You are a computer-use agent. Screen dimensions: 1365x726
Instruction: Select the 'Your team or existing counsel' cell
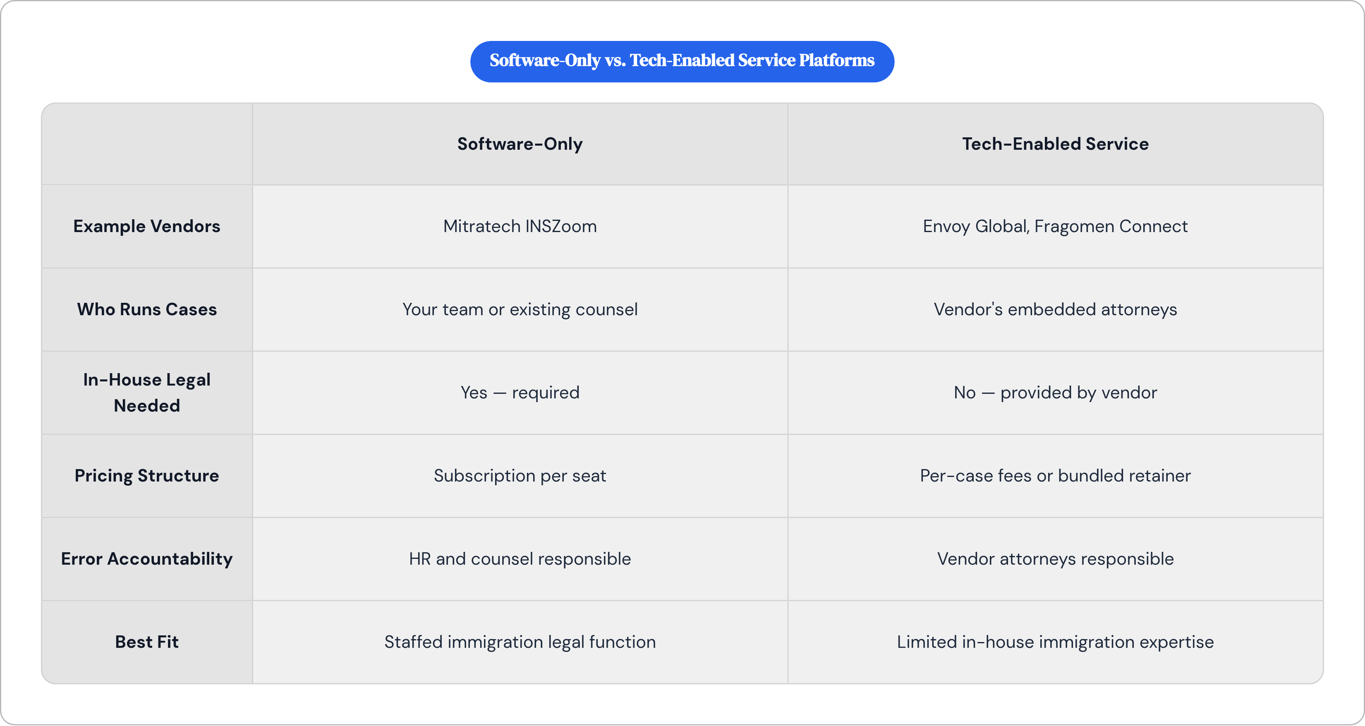coord(520,309)
